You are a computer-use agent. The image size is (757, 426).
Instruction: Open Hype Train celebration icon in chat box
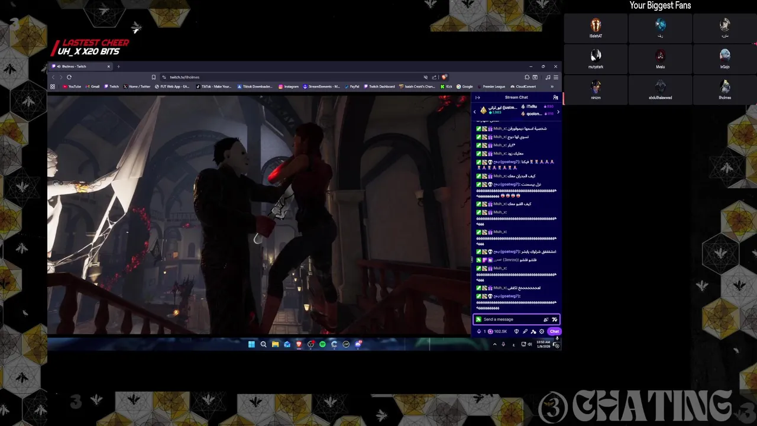click(546, 319)
